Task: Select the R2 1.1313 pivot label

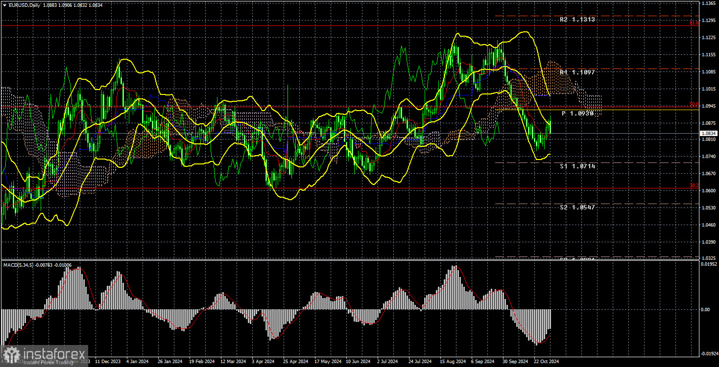Action: point(578,20)
